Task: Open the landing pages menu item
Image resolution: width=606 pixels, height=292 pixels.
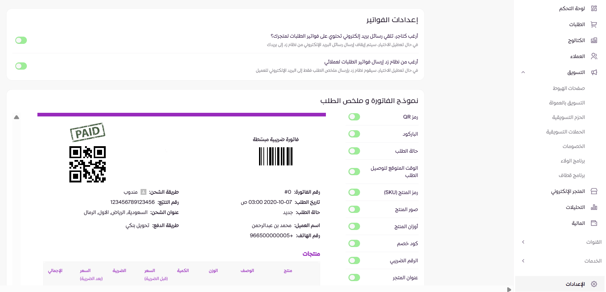Action: 569,88
